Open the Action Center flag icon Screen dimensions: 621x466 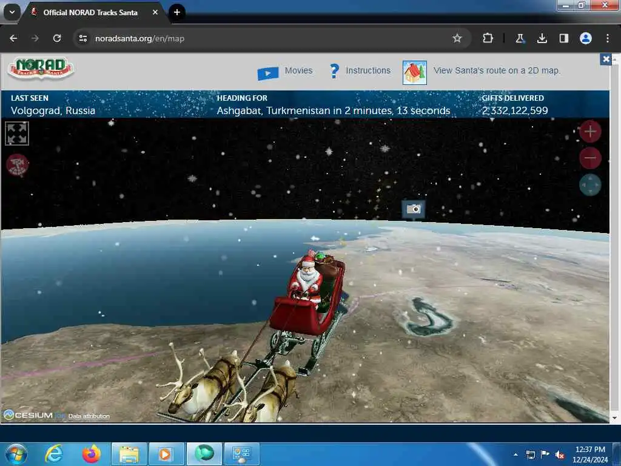point(545,454)
